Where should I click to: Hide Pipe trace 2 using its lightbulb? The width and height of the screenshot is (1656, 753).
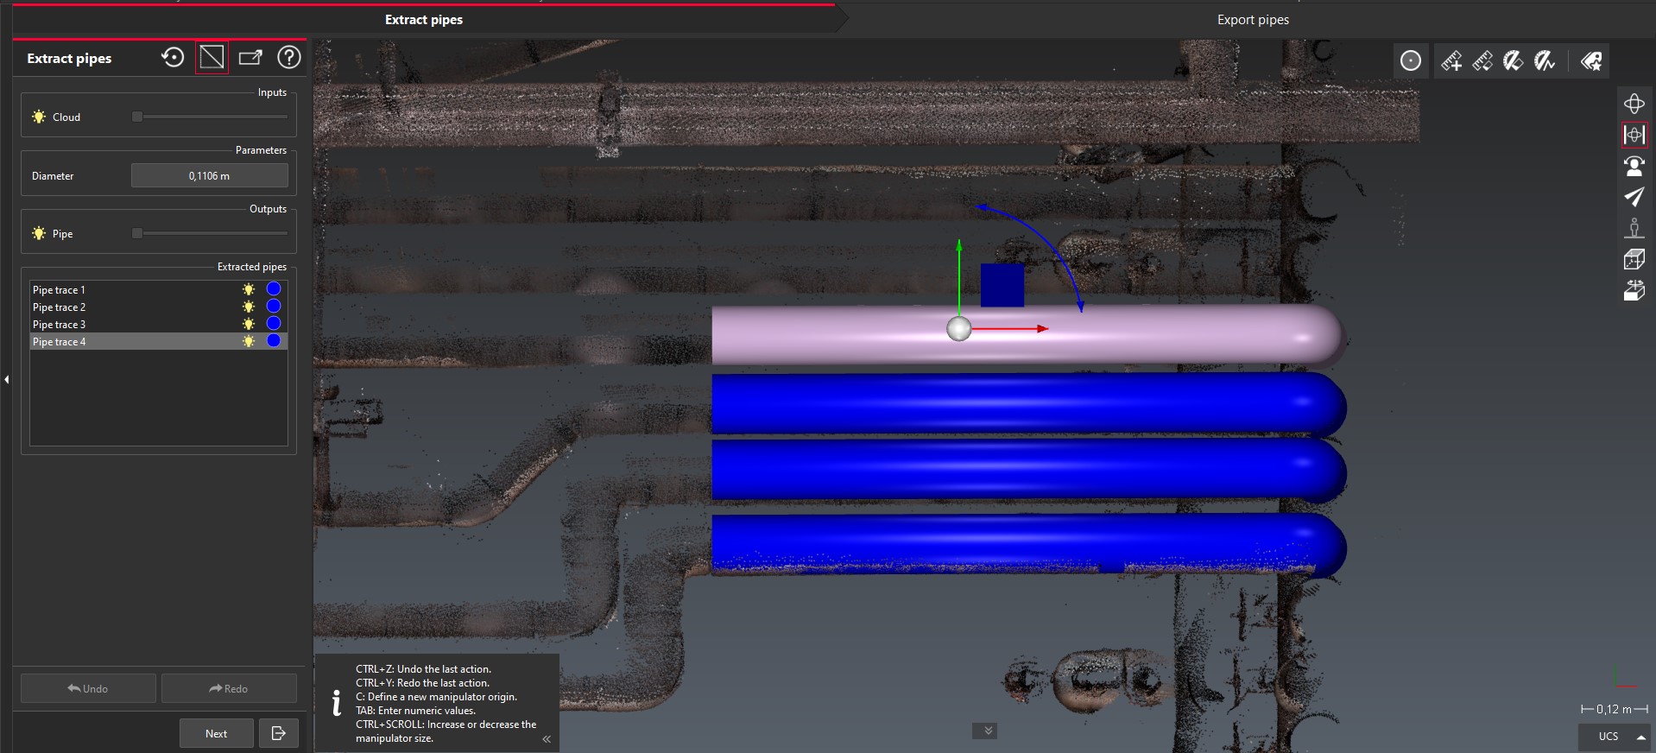249,307
